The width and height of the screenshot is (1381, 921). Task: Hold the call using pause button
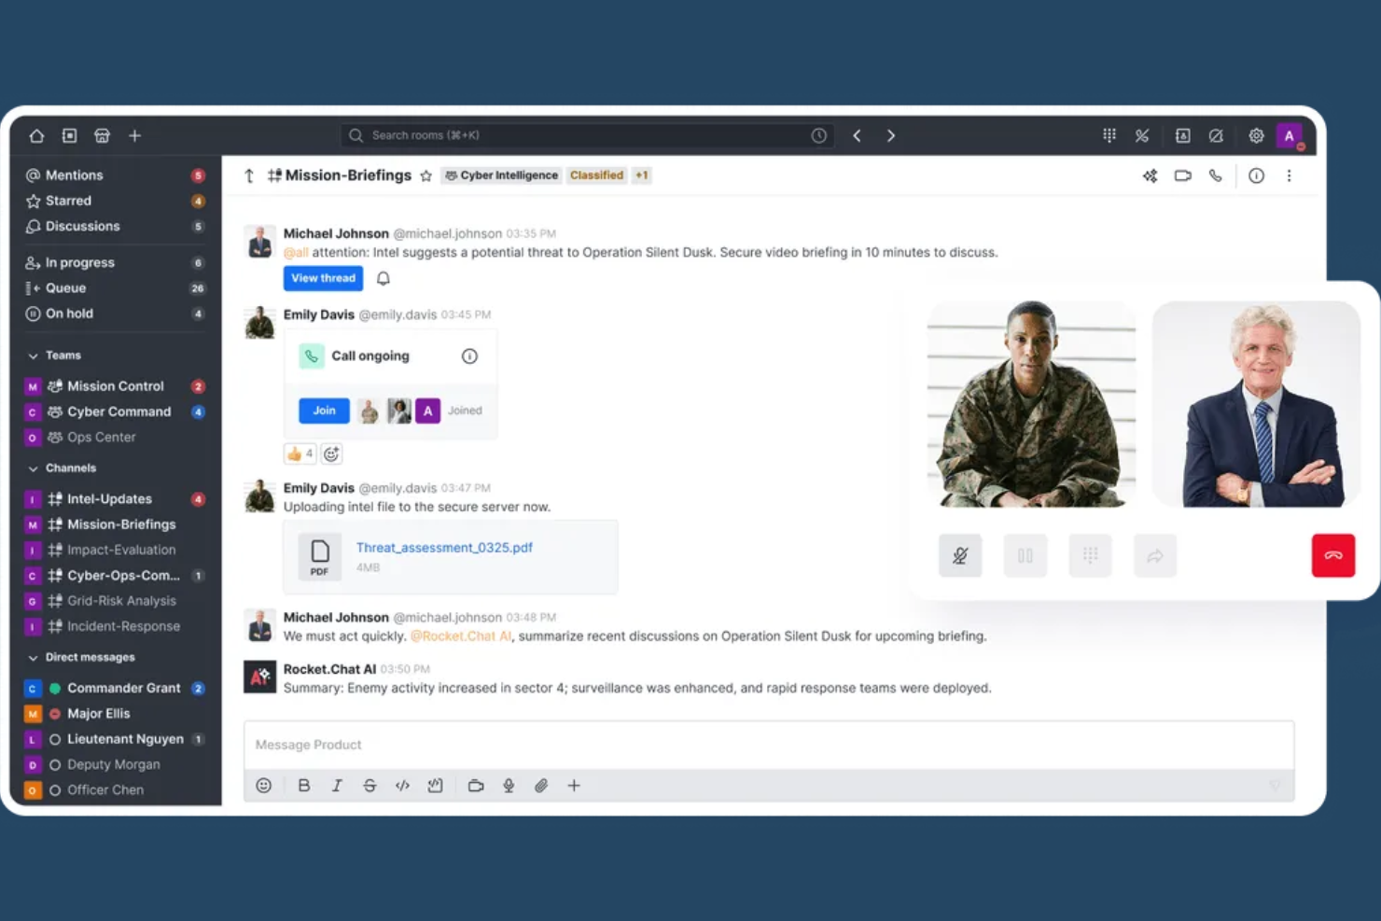(x=1025, y=555)
